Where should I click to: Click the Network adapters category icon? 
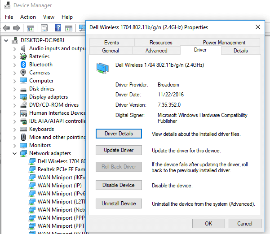point(23,153)
